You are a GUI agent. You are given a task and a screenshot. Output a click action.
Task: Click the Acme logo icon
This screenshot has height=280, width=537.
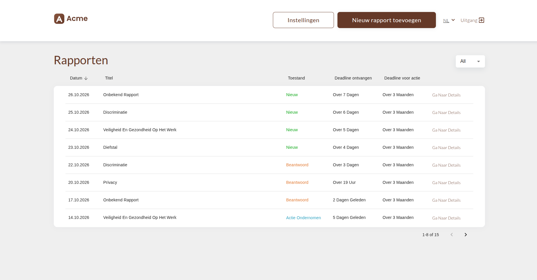[59, 19]
